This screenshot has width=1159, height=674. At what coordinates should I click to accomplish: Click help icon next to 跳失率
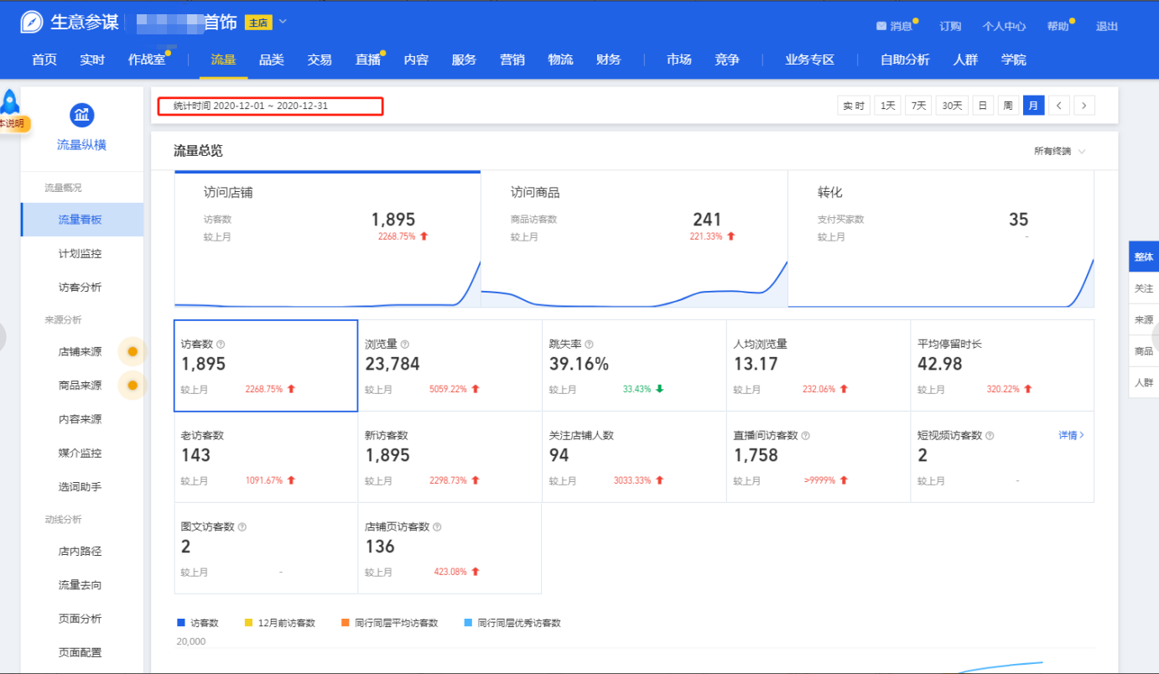click(x=589, y=345)
